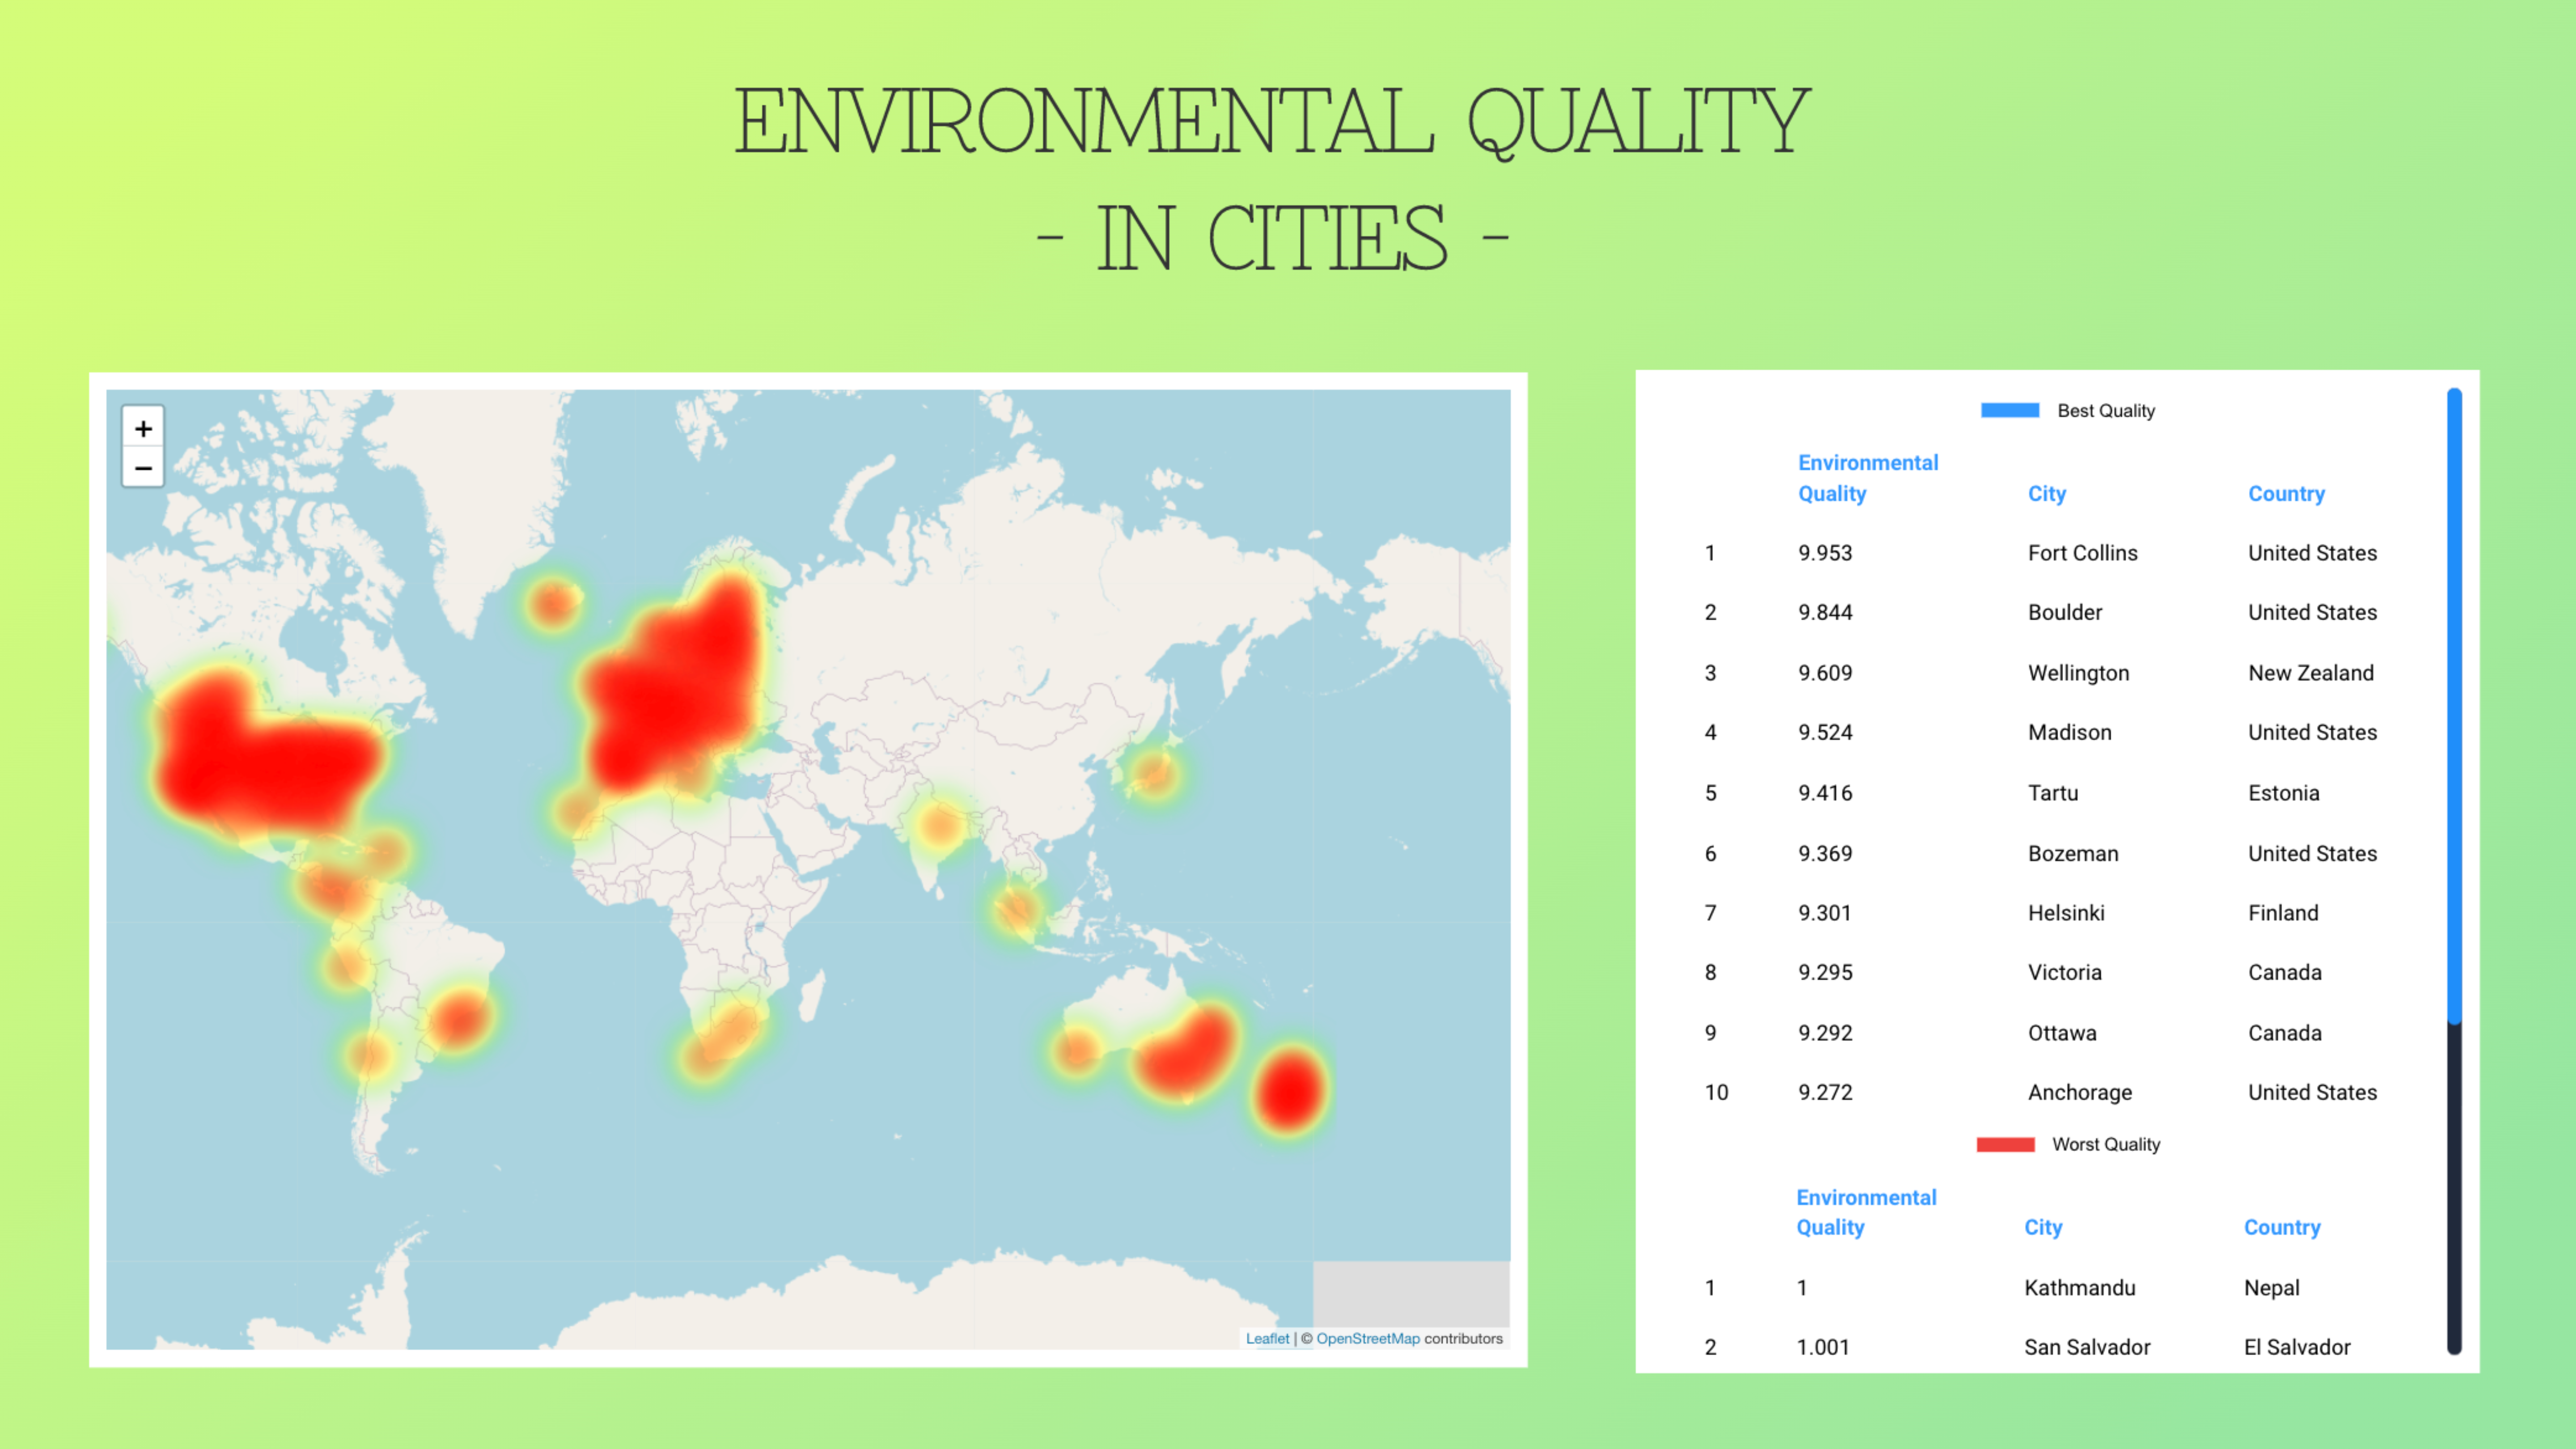2576x1449 pixels.
Task: Click the blue Best Quality legend swatch
Action: point(2009,410)
